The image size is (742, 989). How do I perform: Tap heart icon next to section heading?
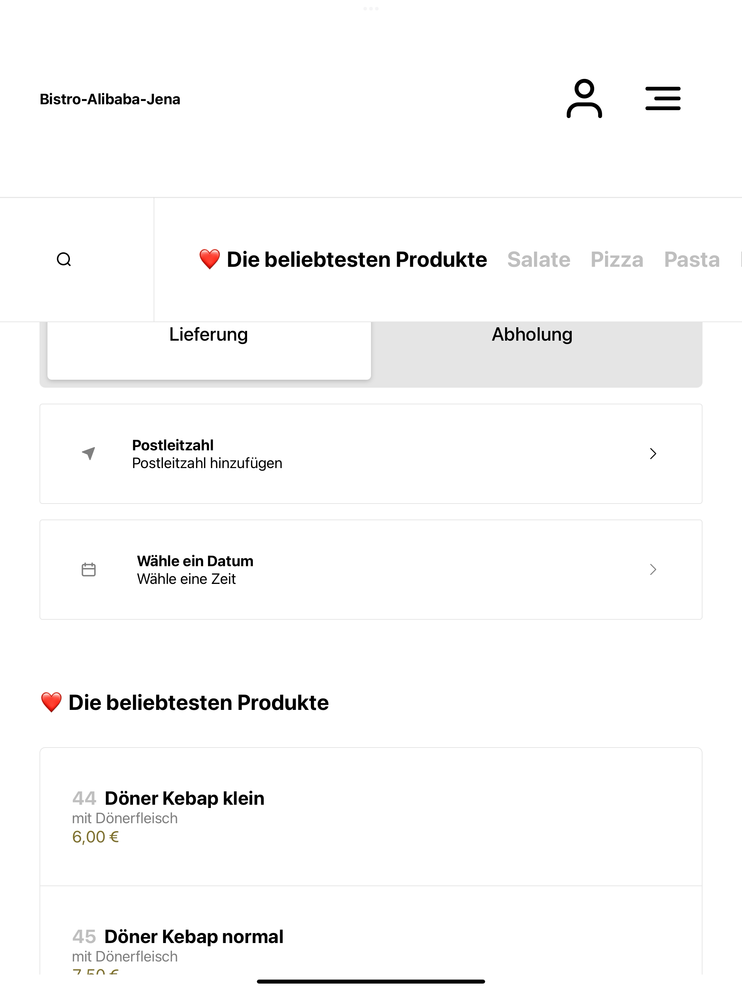(51, 702)
